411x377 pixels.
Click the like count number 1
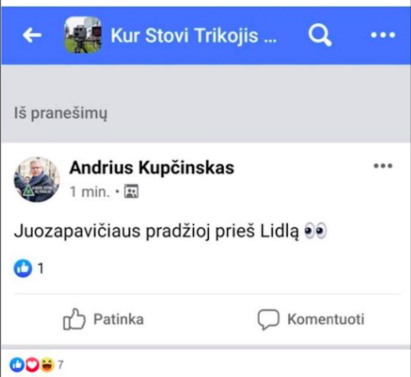pos(41,269)
